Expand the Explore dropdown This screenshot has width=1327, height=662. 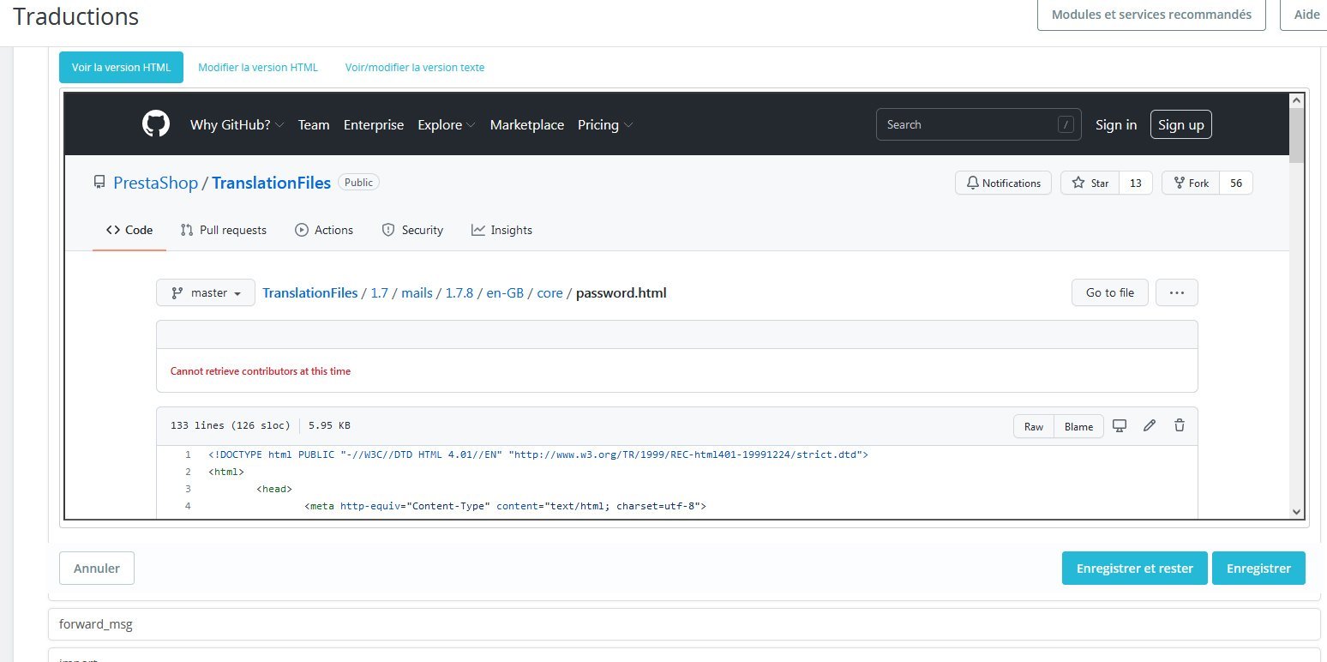point(447,125)
